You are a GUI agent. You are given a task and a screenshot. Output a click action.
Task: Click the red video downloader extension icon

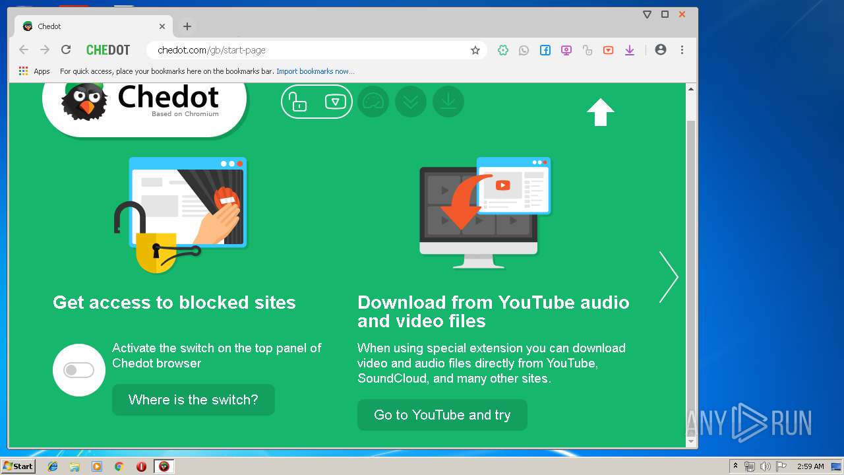tap(609, 50)
